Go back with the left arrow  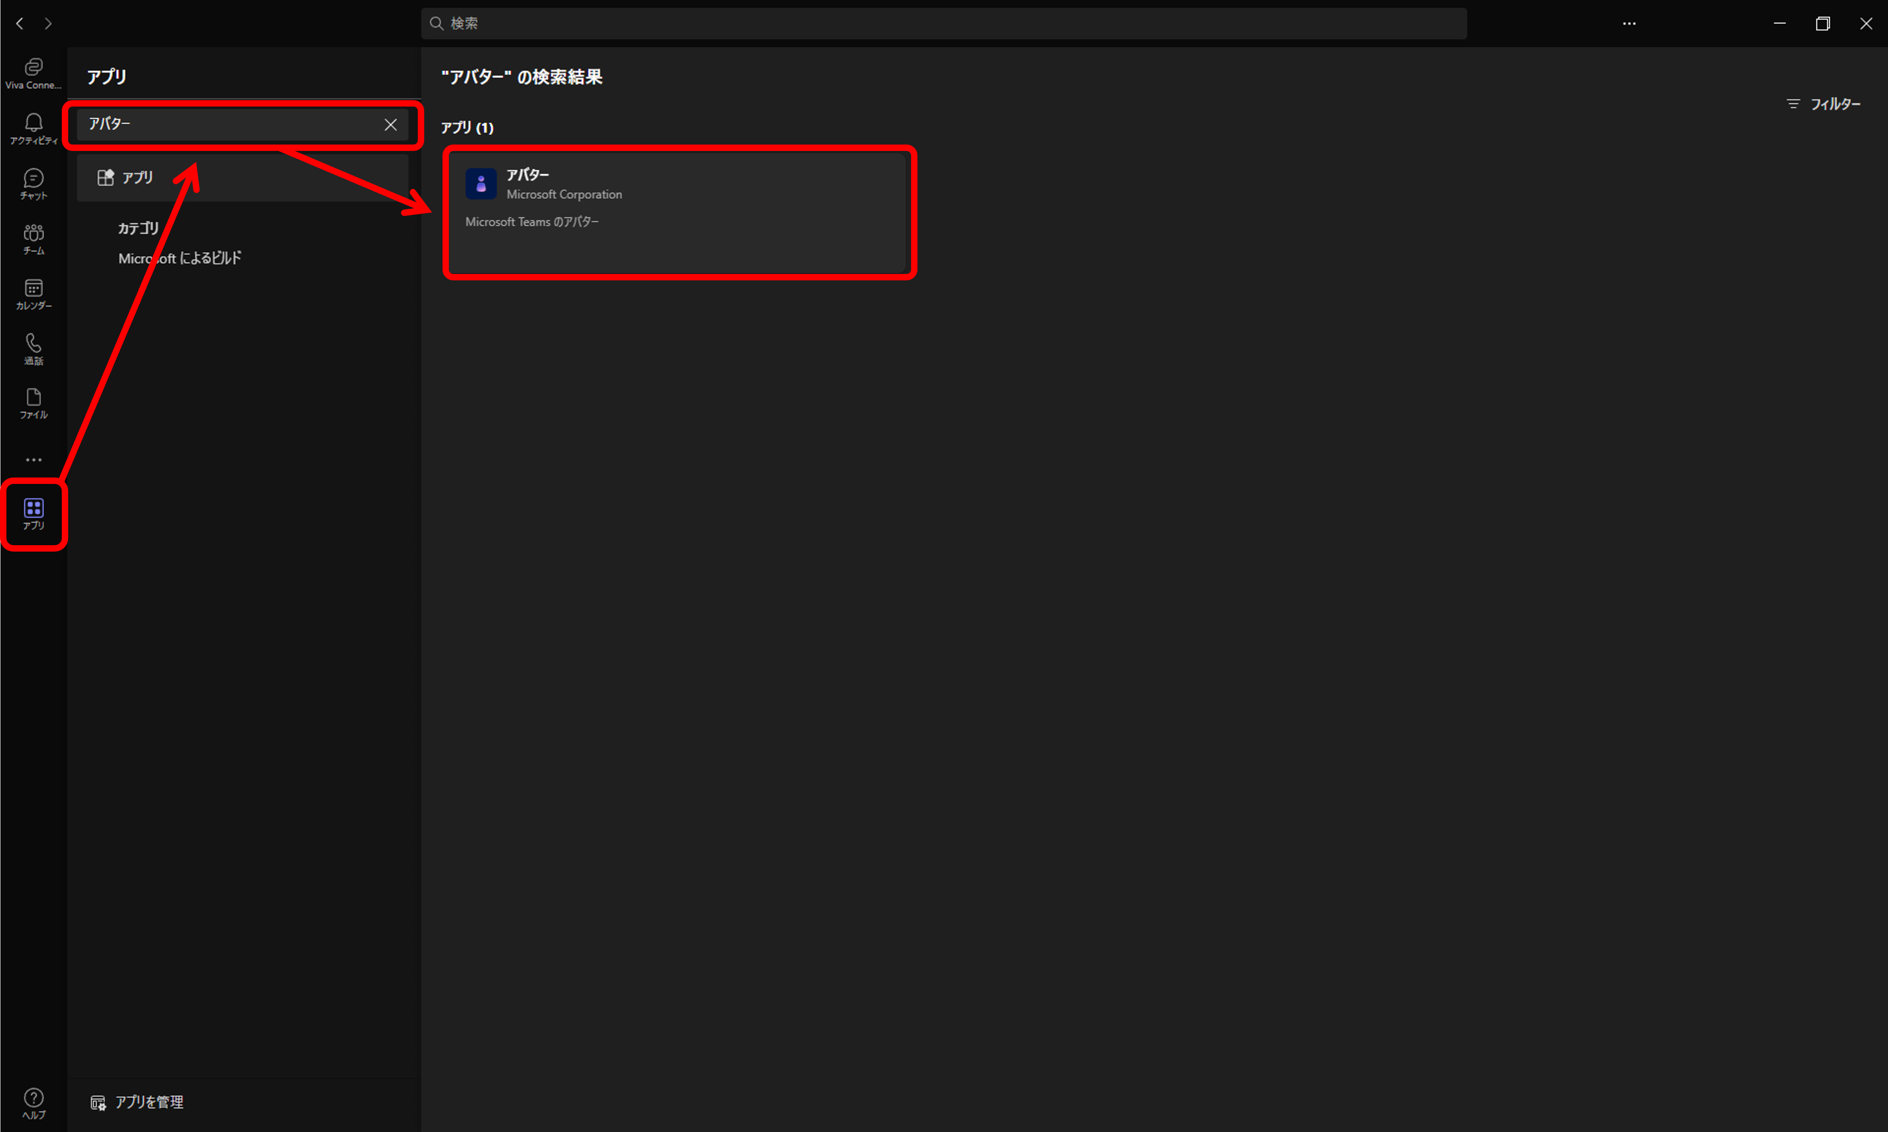click(x=20, y=24)
